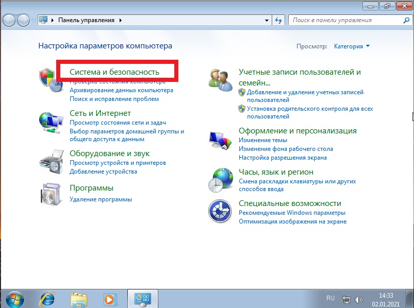414x308 pixels.
Task: Expand the arrow after Панель управления breadcrumb
Action: pos(121,20)
